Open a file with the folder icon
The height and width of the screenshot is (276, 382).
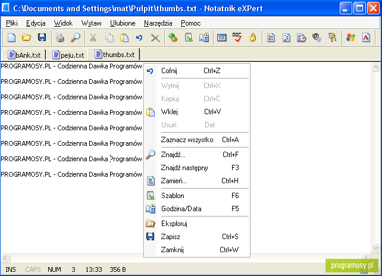point(27,37)
